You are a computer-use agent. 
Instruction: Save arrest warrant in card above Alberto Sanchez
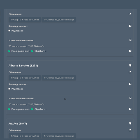(130, 26)
